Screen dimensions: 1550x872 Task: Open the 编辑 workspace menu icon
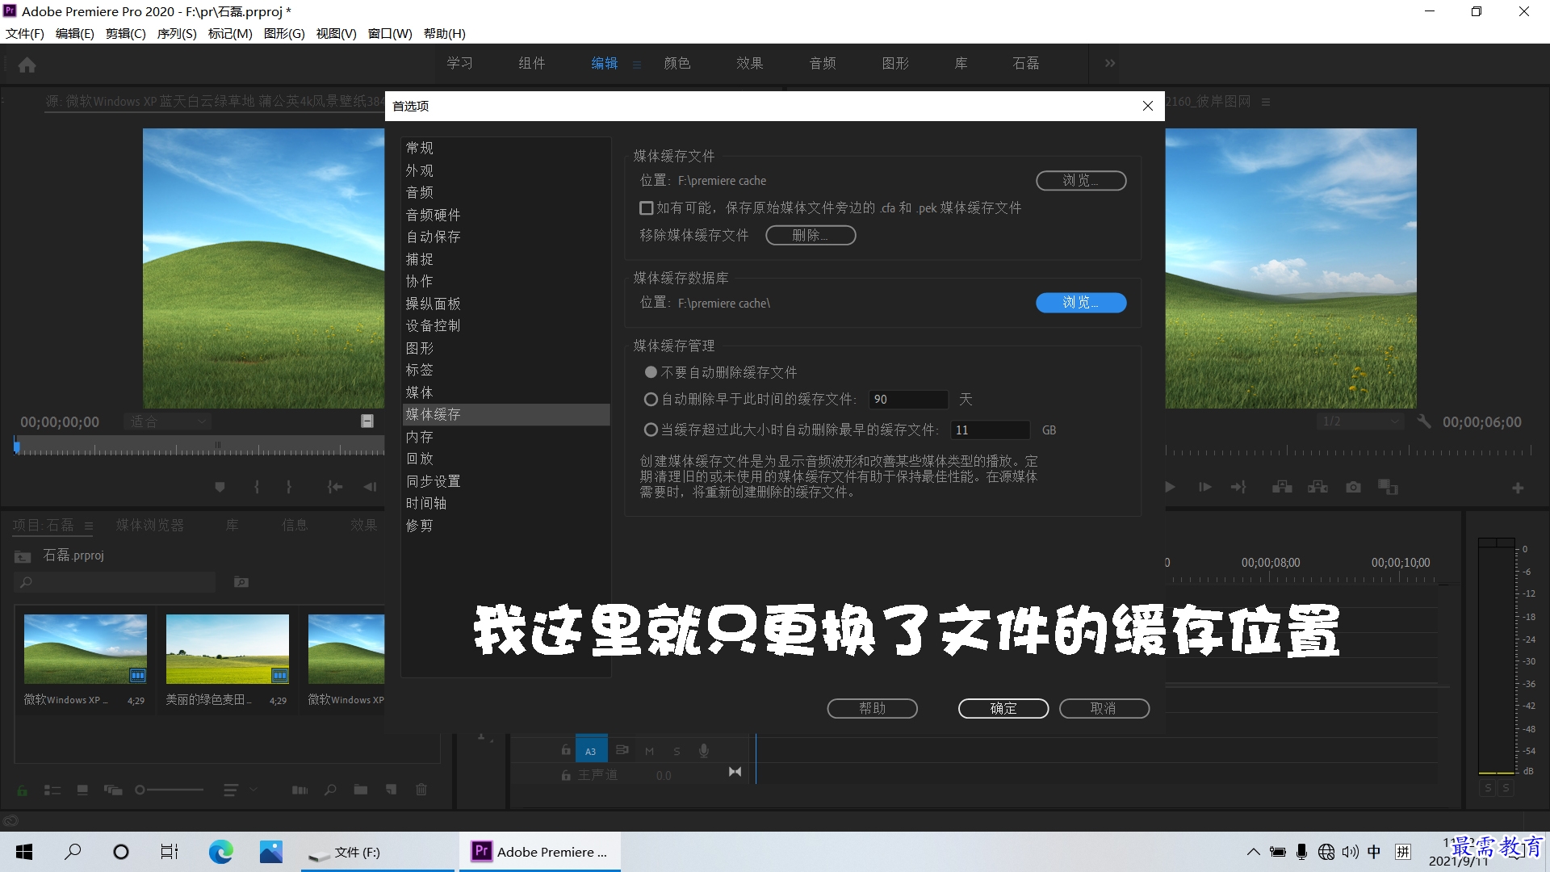point(637,65)
